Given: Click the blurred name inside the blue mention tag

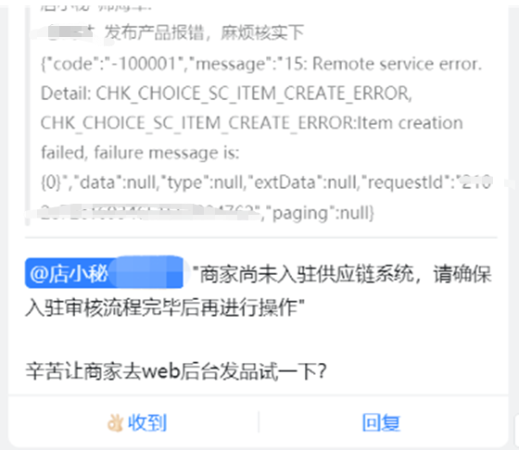Looking at the screenshot, I should [x=146, y=272].
